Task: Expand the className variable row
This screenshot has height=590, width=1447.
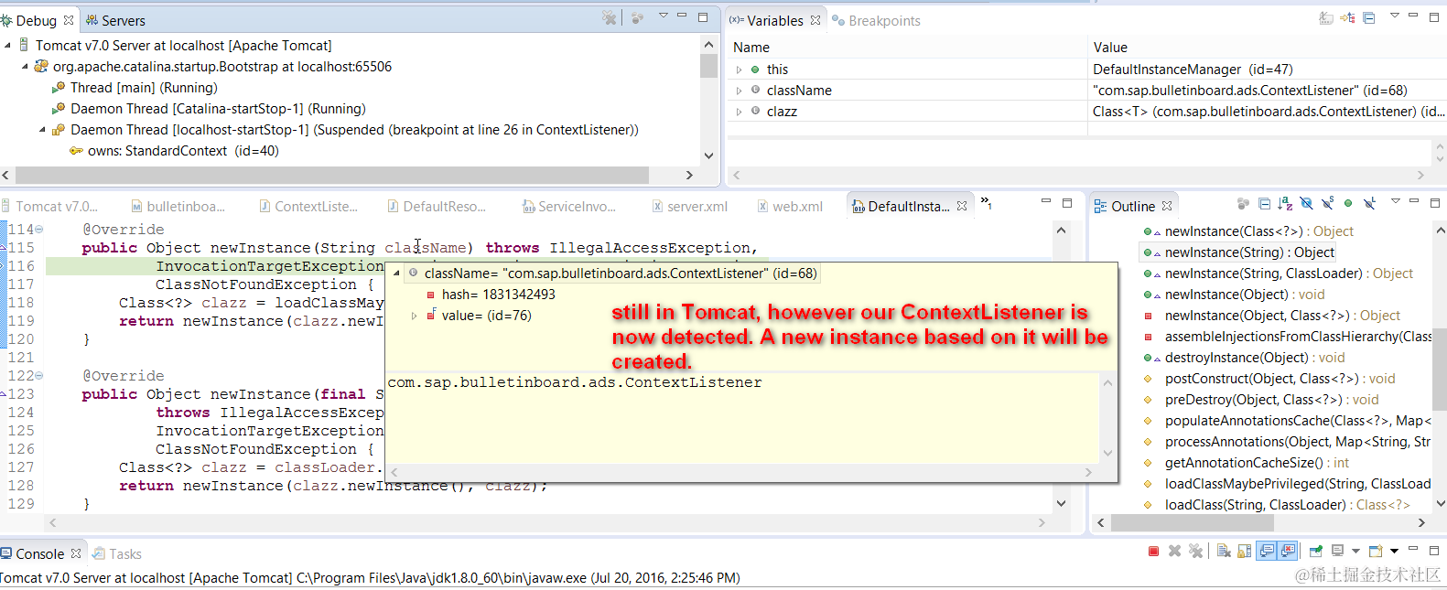Action: [740, 91]
